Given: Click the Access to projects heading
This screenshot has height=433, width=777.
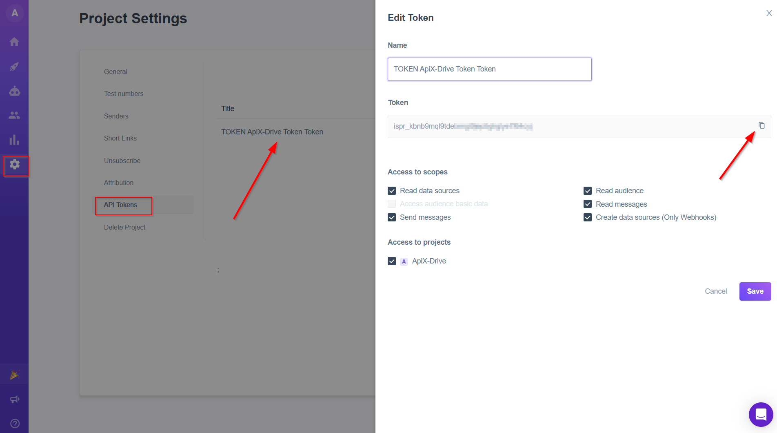Looking at the screenshot, I should [419, 242].
